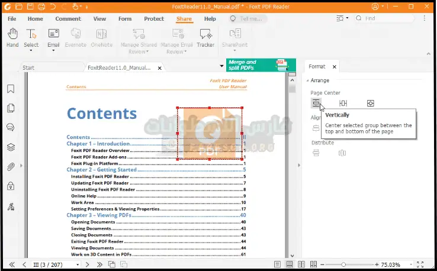
Task: Switch to single page view mode
Action: click(277, 264)
